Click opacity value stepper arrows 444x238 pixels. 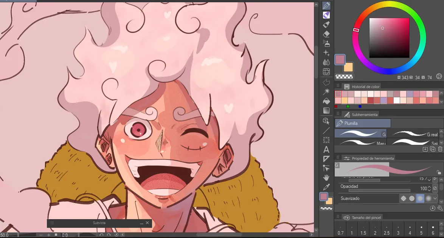coord(430,188)
